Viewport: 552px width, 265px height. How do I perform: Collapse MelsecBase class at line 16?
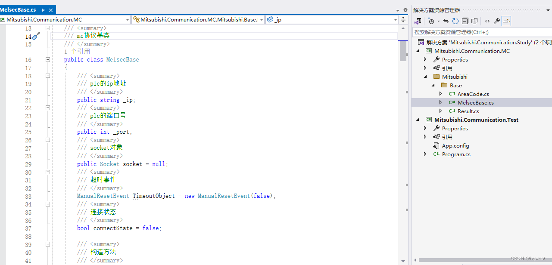[x=48, y=60]
